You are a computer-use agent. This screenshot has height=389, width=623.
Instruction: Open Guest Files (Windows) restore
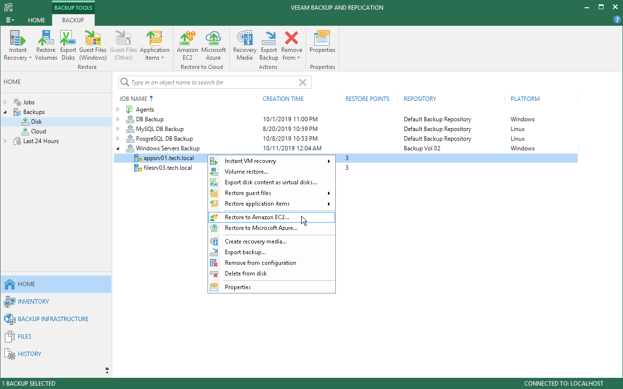93,46
